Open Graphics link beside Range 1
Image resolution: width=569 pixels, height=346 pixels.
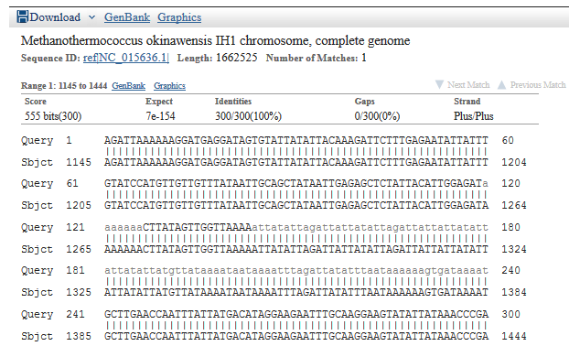pyautogui.click(x=169, y=86)
